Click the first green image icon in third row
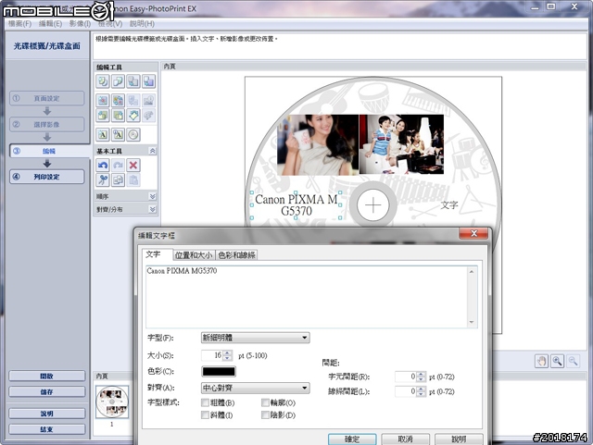The image size is (593, 445). pyautogui.click(x=103, y=116)
